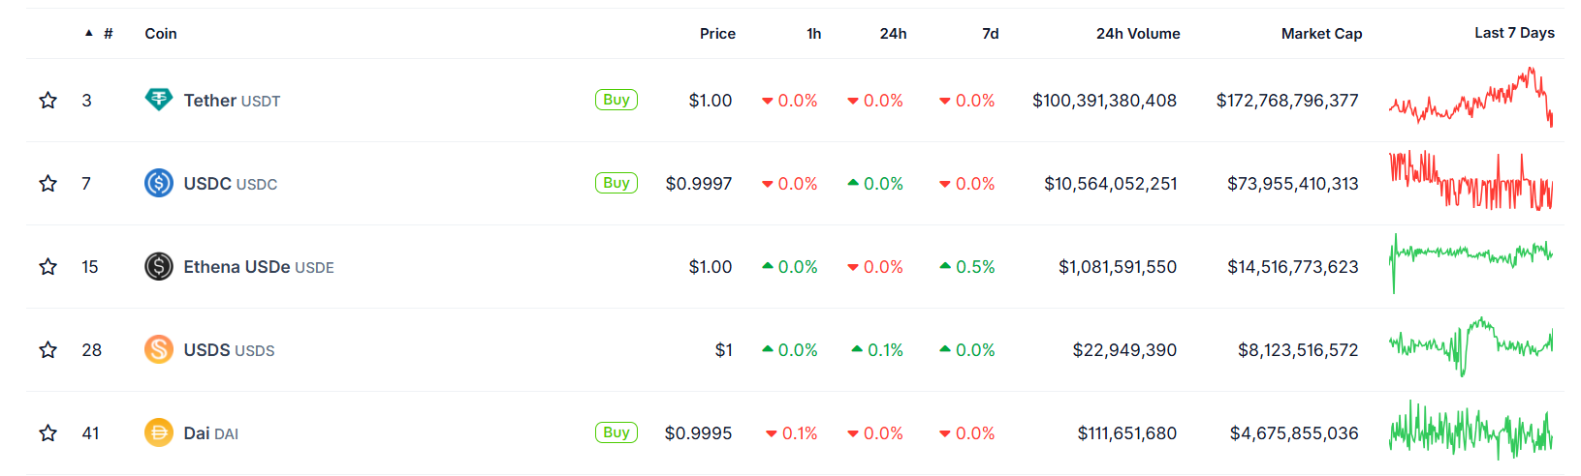Add Dai to watchlist via star
The image size is (1581, 476).
point(47,432)
